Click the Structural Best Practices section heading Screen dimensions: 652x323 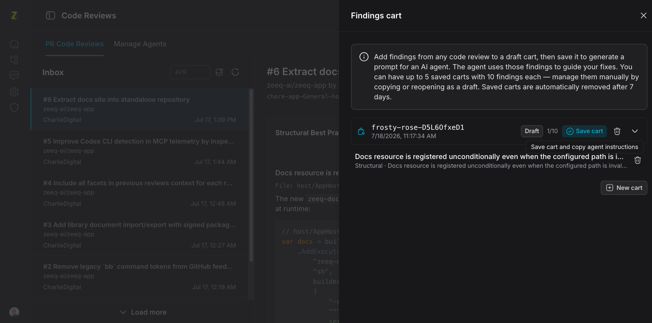pos(307,133)
